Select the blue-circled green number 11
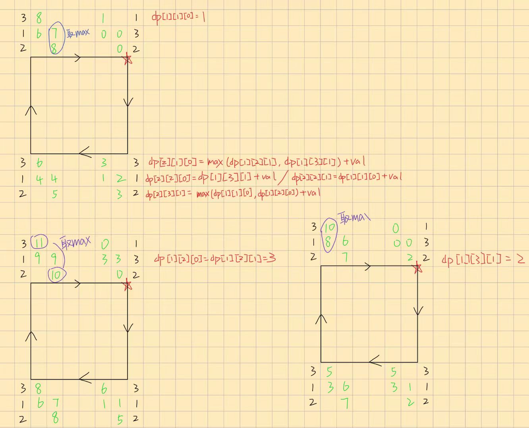Screen dimensions: 529x428 tap(39, 242)
